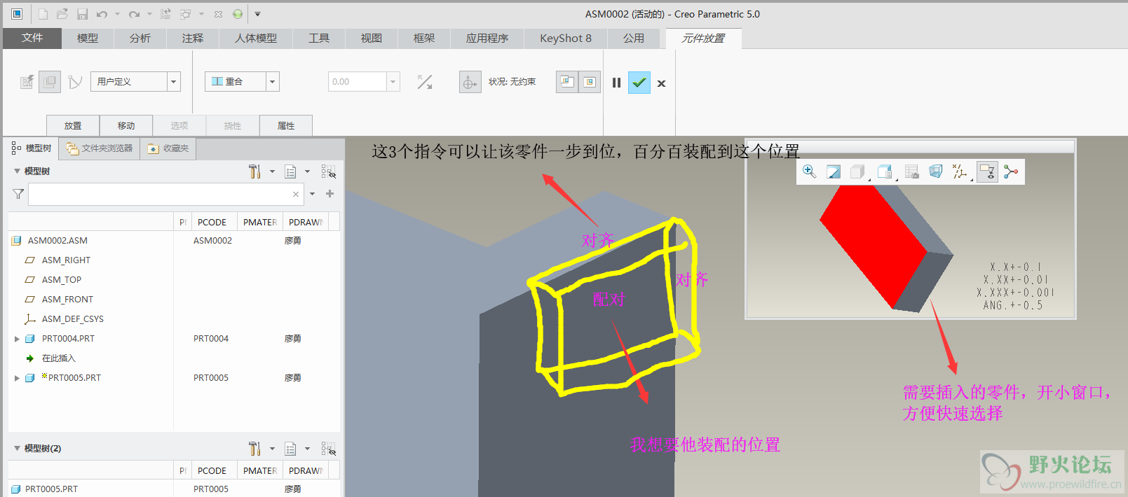1128x497 pixels.
Task: Switch to the 模型树 navigator tab
Action: coord(32,148)
